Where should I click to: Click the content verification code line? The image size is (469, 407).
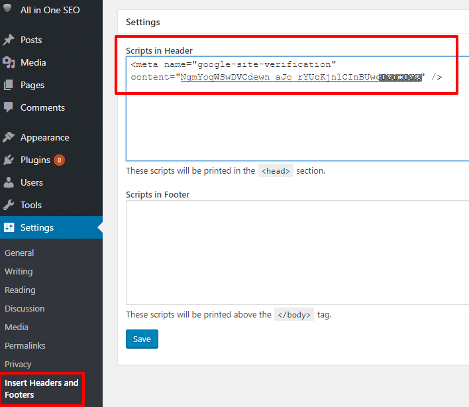[x=286, y=77]
